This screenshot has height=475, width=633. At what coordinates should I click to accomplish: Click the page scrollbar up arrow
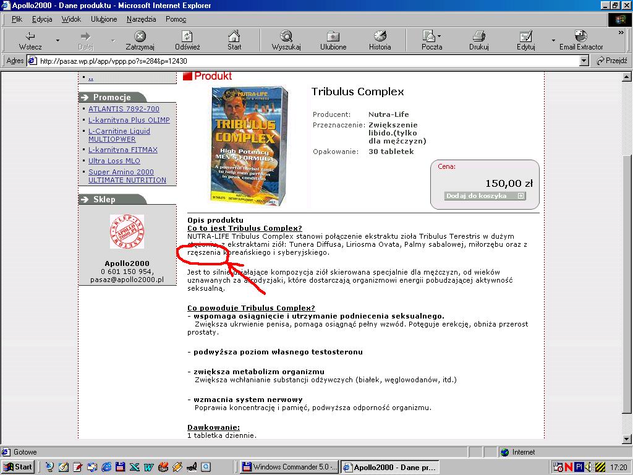click(x=626, y=77)
